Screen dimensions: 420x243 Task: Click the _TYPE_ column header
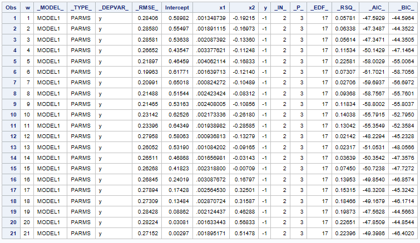click(x=82, y=9)
